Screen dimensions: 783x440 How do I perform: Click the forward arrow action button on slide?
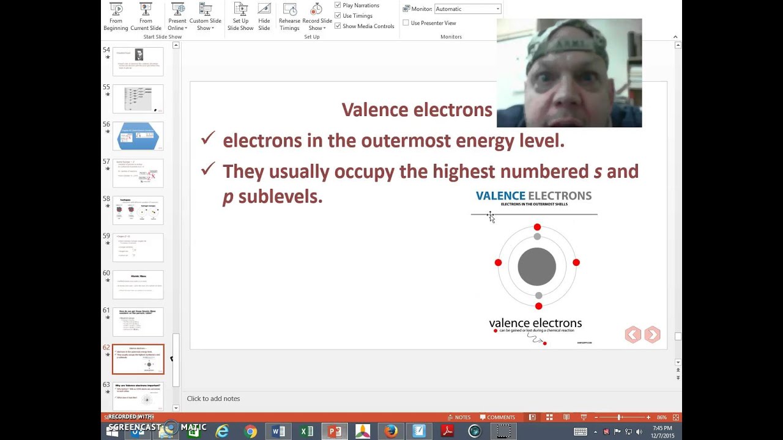point(652,334)
